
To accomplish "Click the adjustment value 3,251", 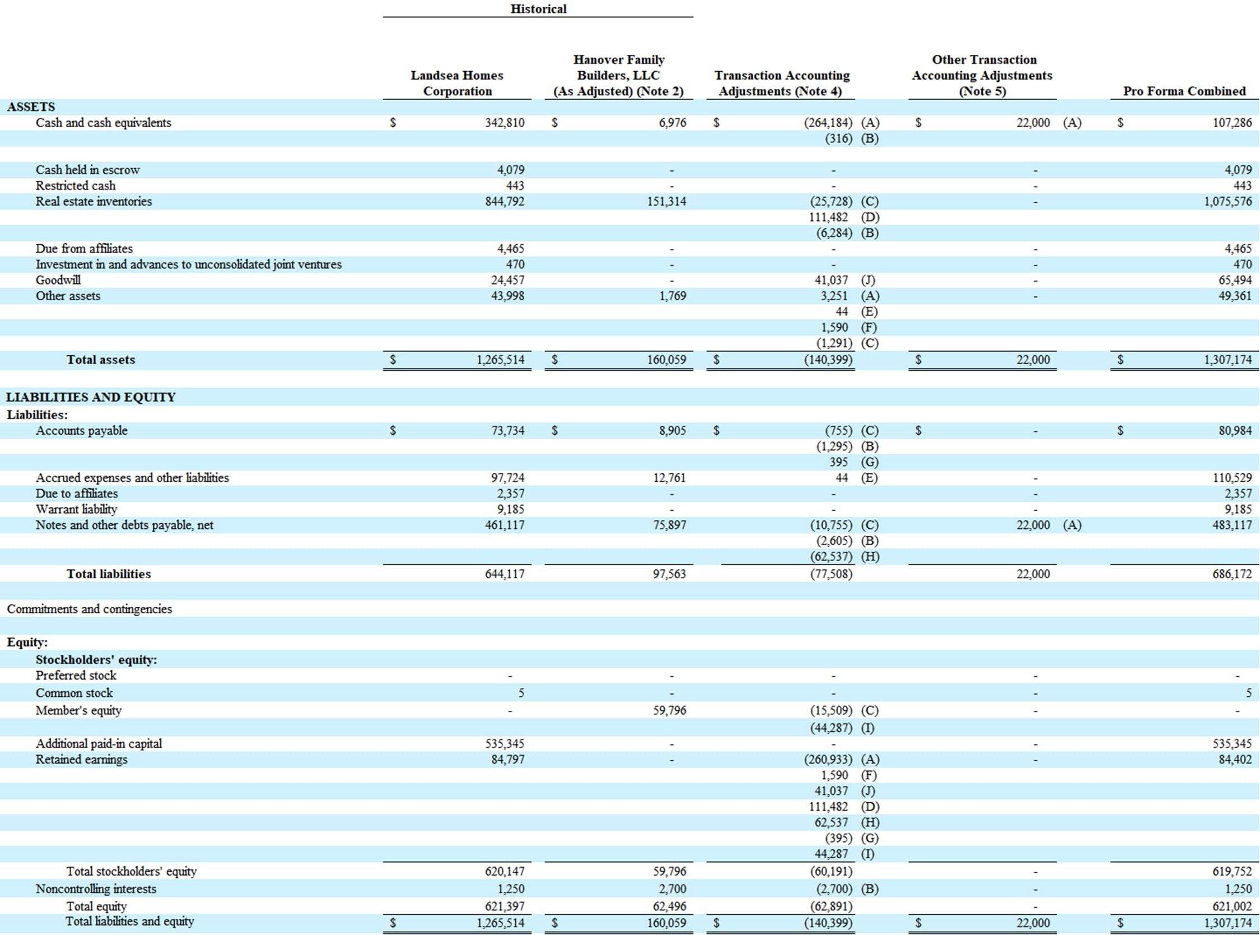I will (834, 296).
